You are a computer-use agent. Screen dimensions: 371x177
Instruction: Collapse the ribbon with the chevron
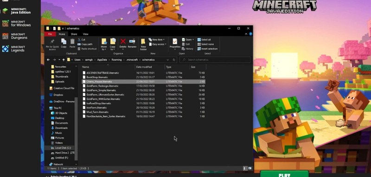click(246, 34)
